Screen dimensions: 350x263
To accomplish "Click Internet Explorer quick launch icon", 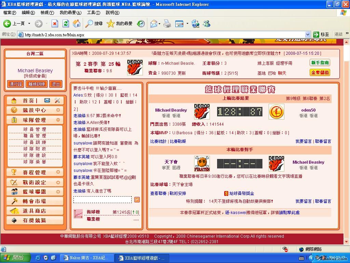I will click(x=38, y=258).
